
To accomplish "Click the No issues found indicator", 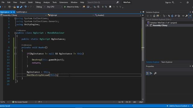I will (x=20, y=102).
